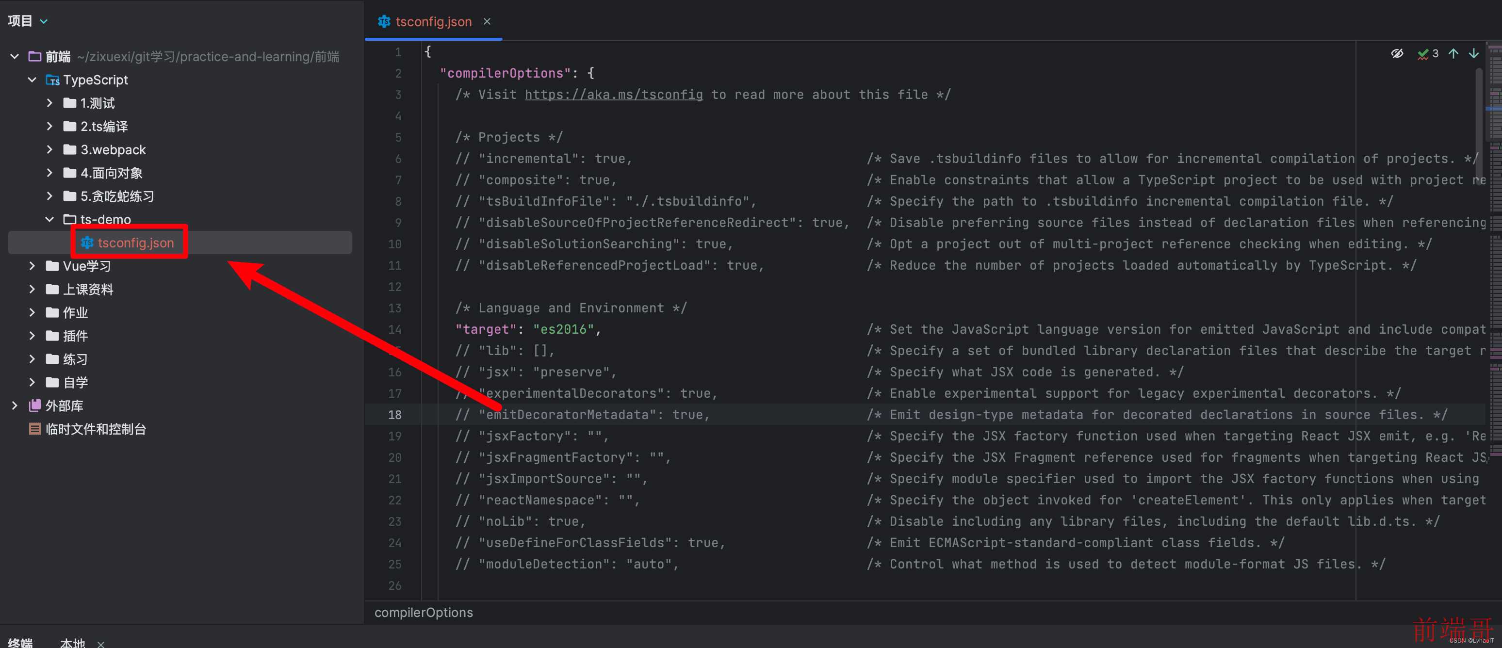This screenshot has width=1502, height=648.
Task: Click the /* Language and Environment */ comment
Action: click(571, 308)
